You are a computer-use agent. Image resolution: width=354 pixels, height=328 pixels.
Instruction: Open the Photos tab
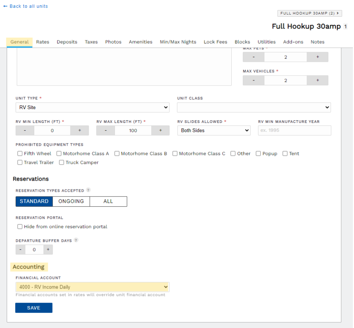pos(113,42)
